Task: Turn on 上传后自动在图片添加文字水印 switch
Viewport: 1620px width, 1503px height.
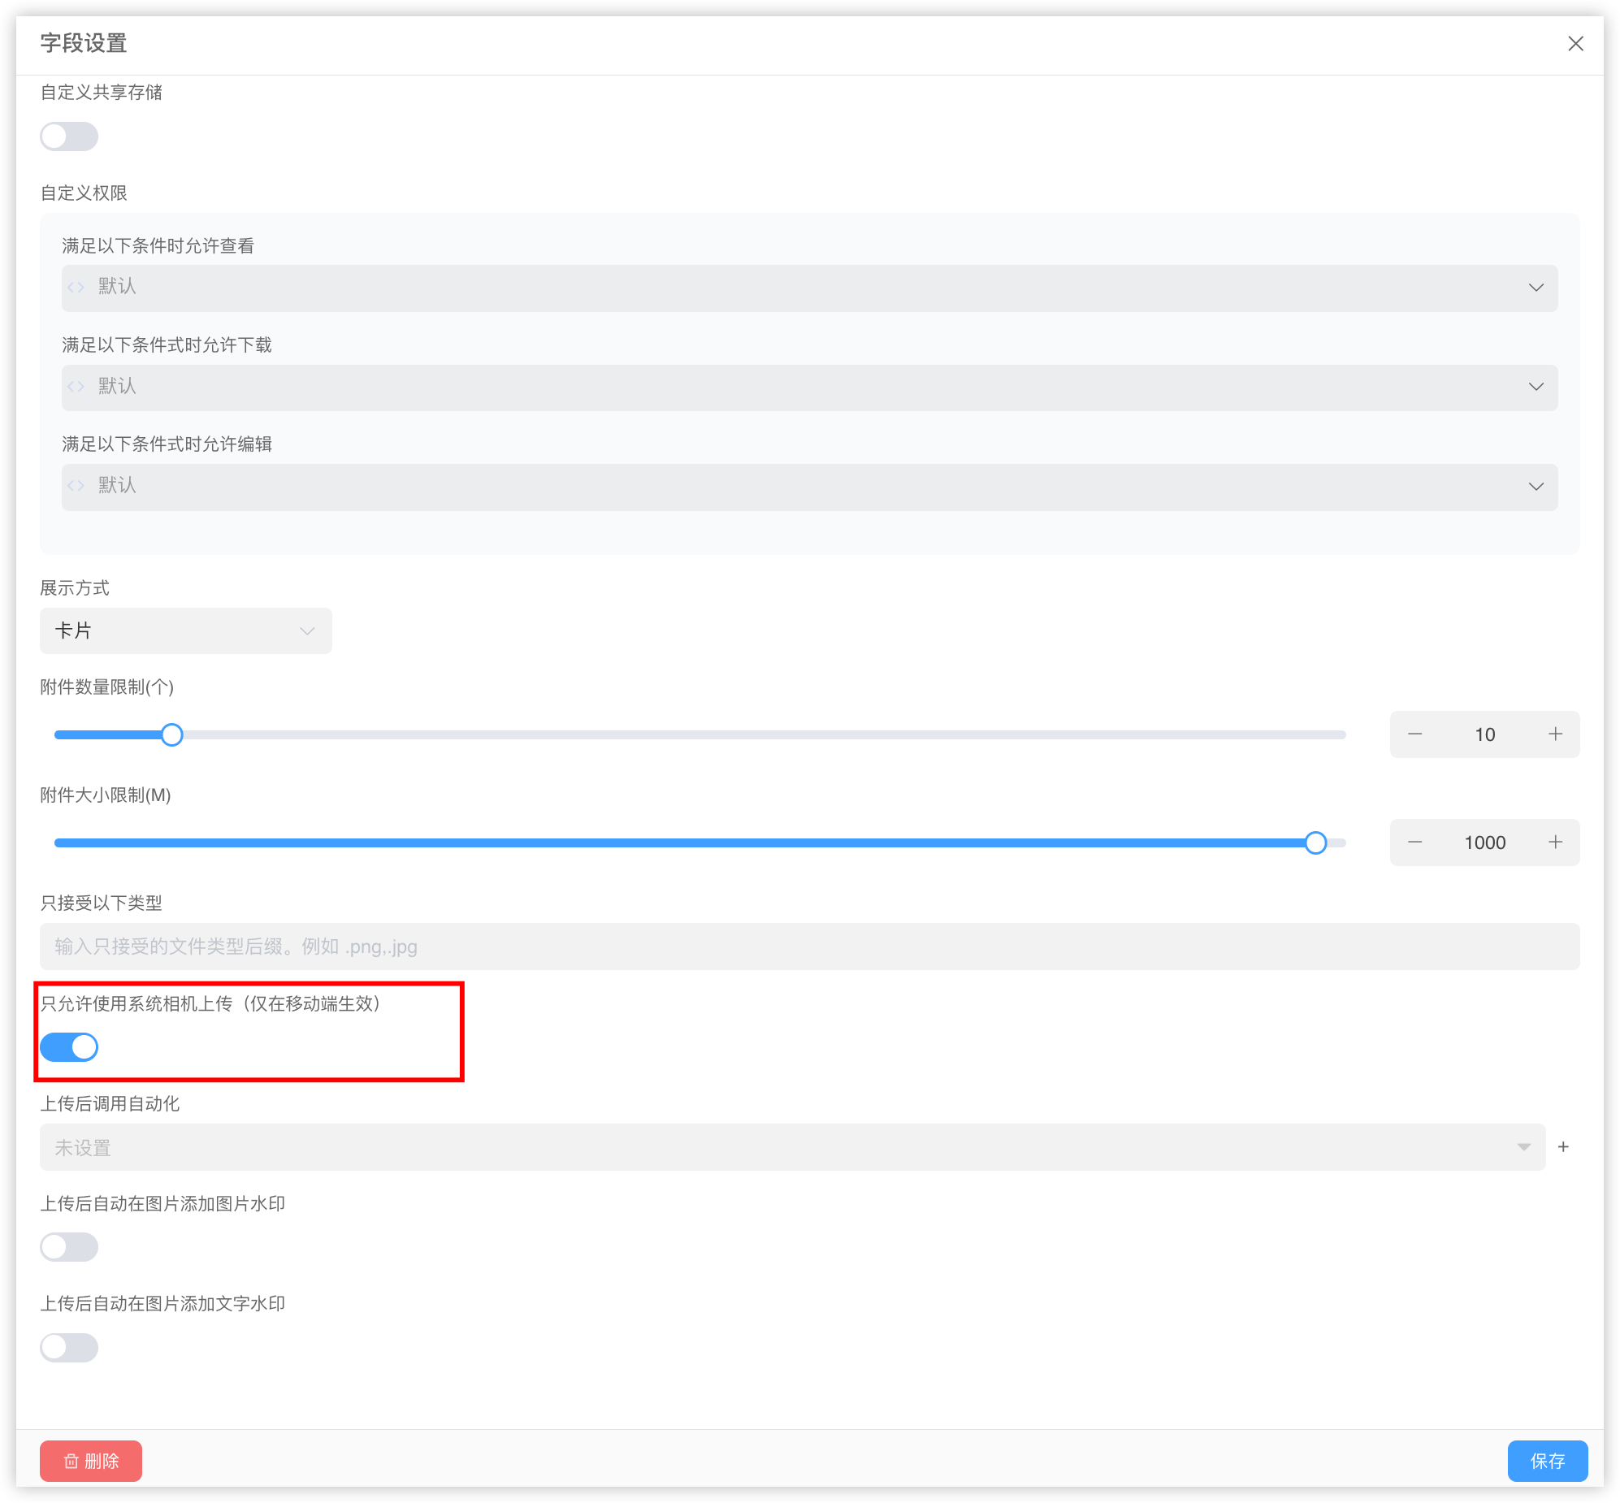Action: pos(69,1348)
